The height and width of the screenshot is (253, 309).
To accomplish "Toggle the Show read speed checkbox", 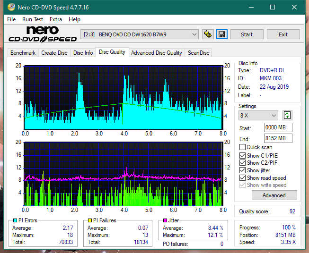I will pos(242,177).
